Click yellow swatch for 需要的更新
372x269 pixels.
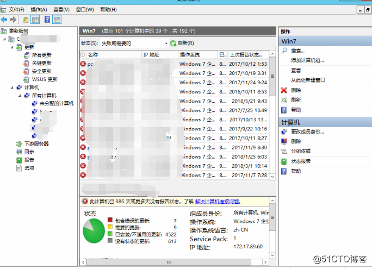110,227
